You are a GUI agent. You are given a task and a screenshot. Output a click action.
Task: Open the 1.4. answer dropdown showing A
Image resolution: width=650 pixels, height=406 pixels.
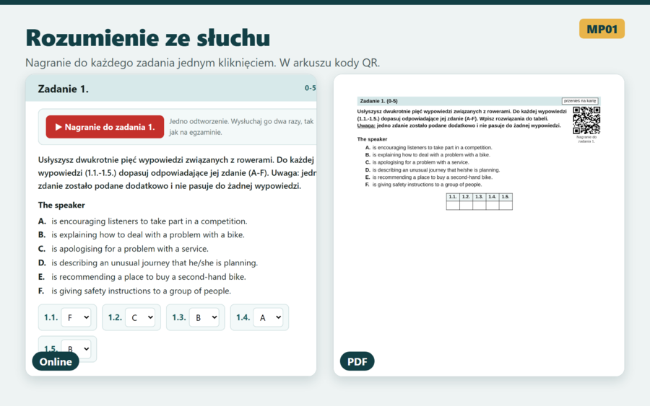(x=268, y=317)
